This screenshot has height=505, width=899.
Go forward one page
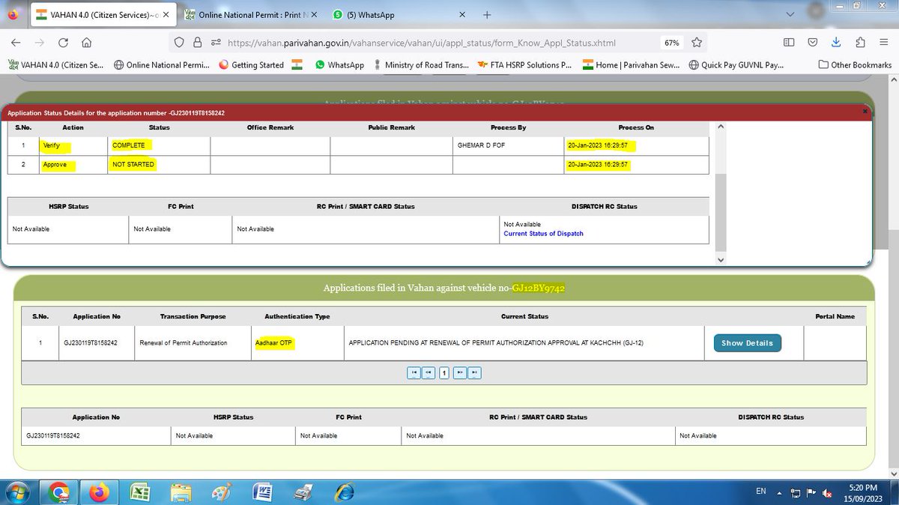pos(39,43)
